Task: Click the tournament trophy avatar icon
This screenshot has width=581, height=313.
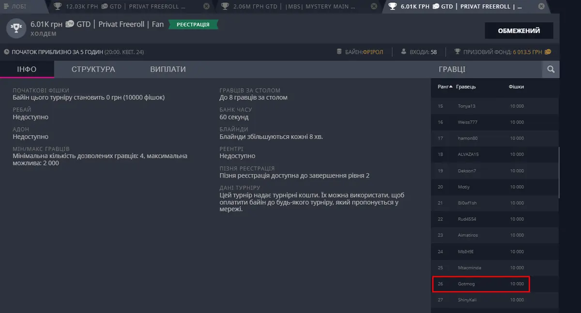Action: pos(16,29)
